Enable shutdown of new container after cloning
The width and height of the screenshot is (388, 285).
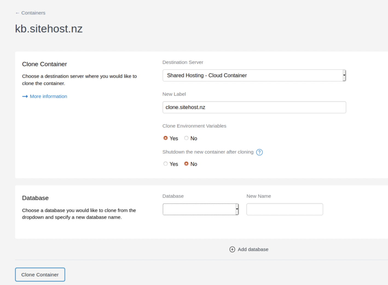(x=166, y=164)
